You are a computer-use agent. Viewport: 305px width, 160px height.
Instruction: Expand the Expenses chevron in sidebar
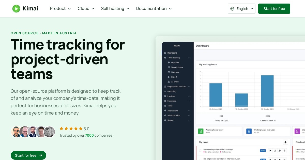pyautogui.click(x=189, y=101)
